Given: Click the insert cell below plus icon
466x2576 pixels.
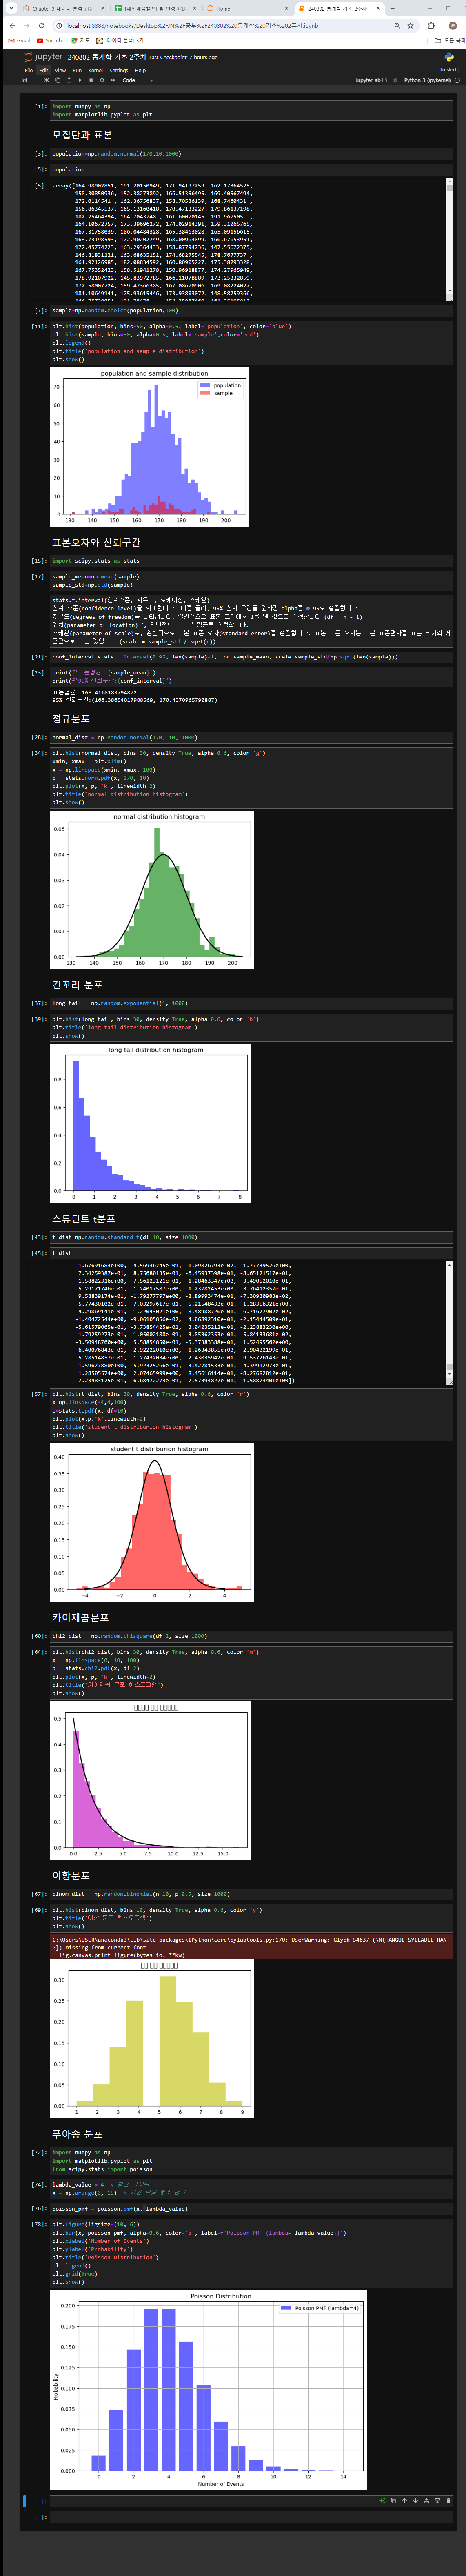Looking at the screenshot, I should tap(36, 80).
